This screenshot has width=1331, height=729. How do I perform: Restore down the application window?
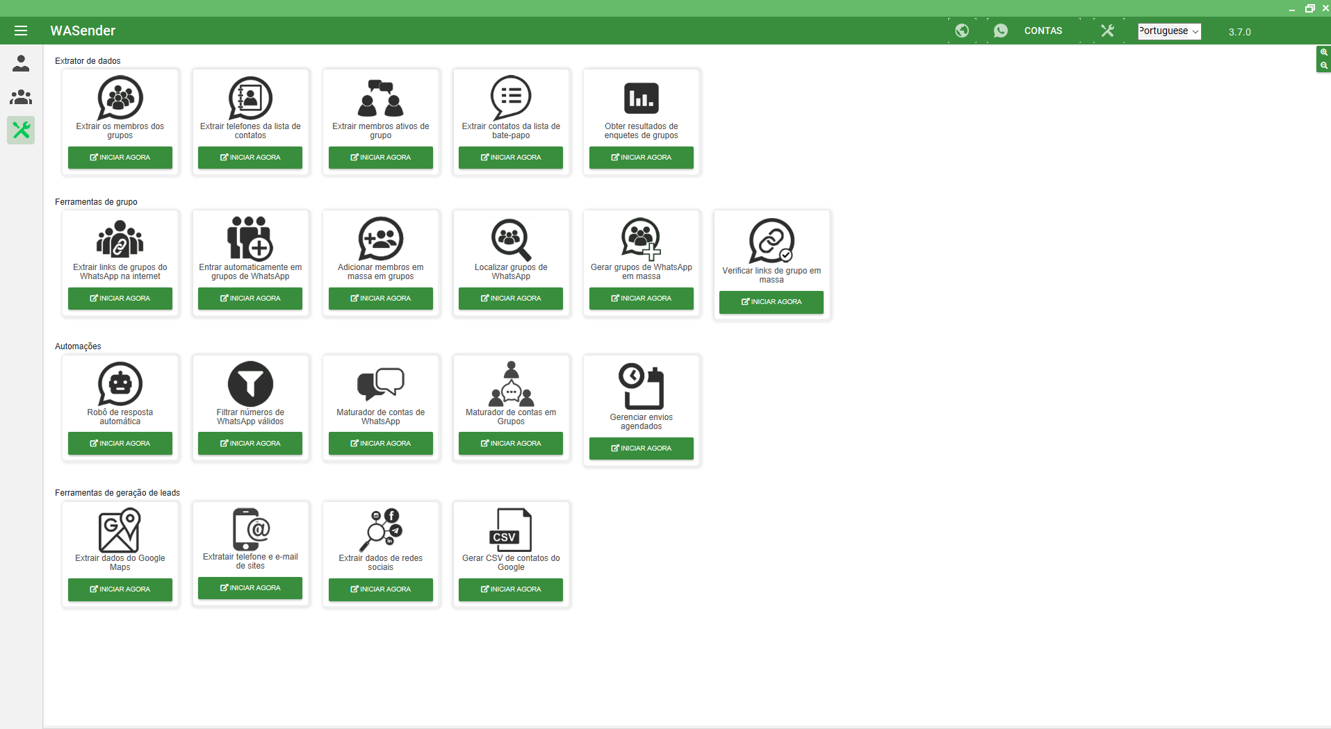click(1309, 8)
